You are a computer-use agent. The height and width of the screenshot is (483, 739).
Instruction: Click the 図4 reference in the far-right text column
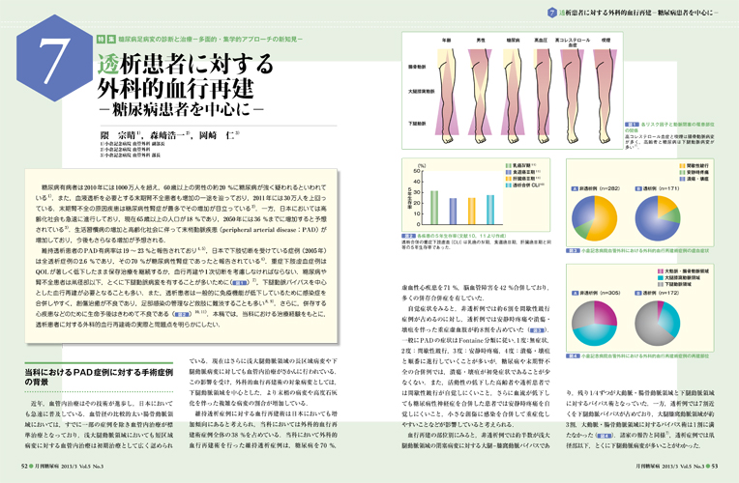[605, 436]
